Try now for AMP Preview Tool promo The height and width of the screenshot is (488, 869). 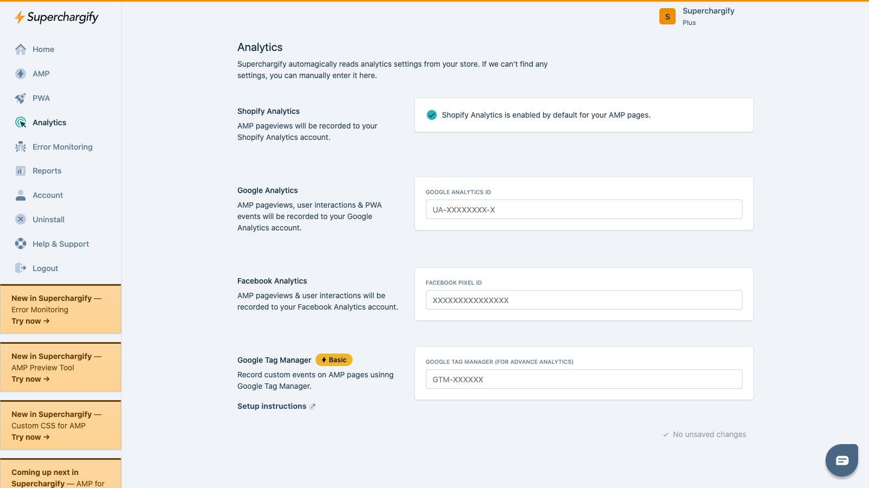coord(30,379)
